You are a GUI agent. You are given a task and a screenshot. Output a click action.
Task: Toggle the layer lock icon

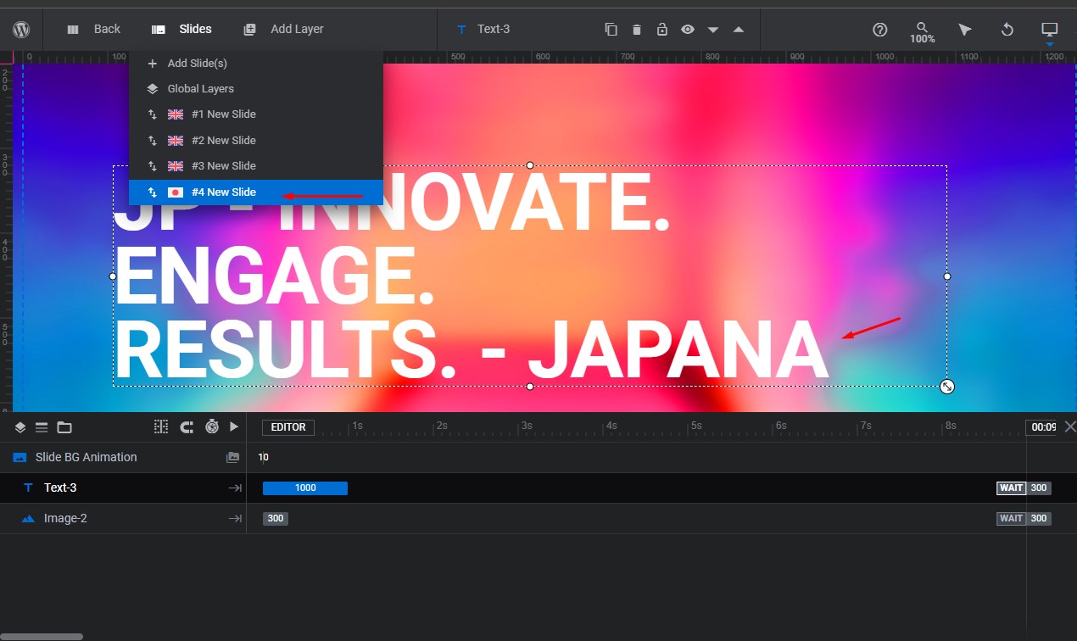pyautogui.click(x=662, y=29)
